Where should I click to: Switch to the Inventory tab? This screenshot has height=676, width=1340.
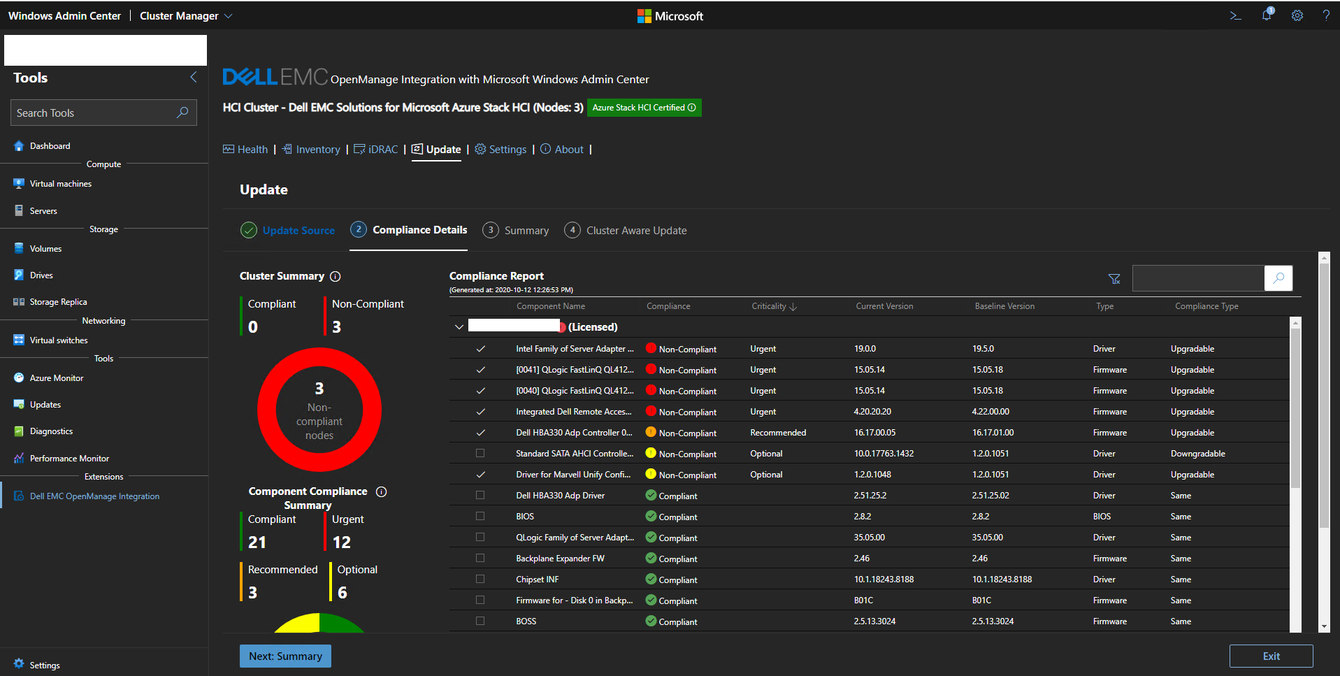tap(311, 150)
